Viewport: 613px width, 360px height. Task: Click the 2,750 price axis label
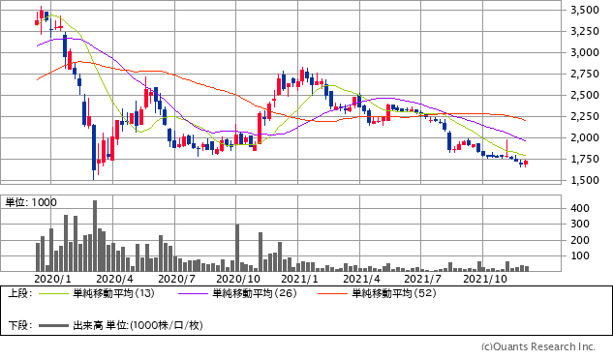coord(585,74)
